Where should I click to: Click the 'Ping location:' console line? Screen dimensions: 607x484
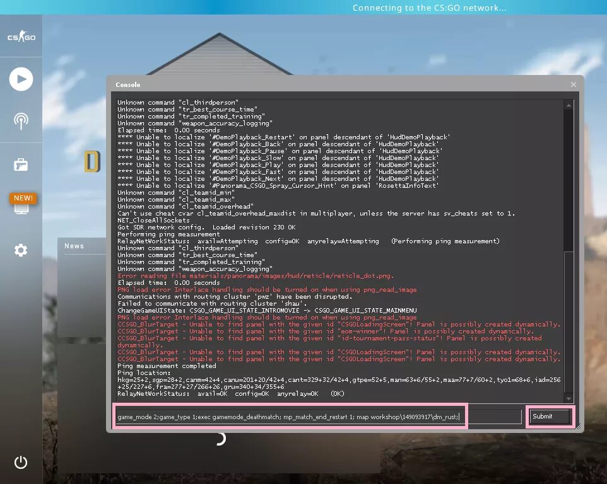pyautogui.click(x=144, y=372)
